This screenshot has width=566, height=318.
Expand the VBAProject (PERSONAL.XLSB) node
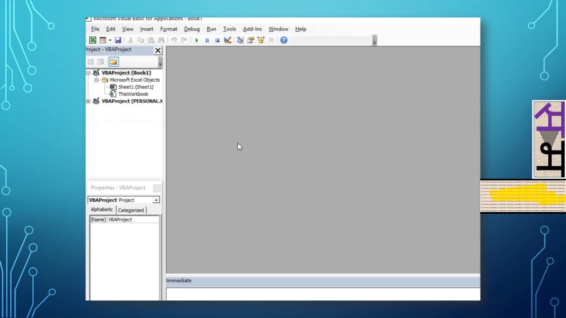(x=88, y=101)
